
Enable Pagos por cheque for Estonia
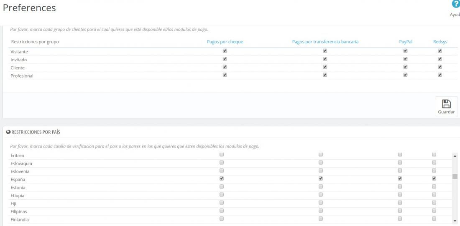click(222, 186)
